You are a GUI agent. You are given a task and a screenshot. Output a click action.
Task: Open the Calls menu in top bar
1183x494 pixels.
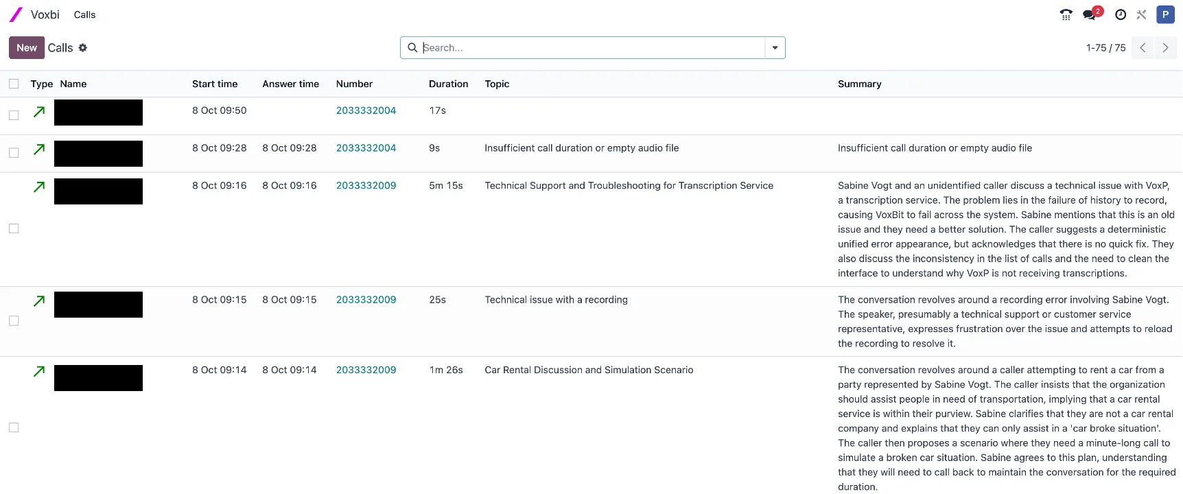click(x=84, y=14)
